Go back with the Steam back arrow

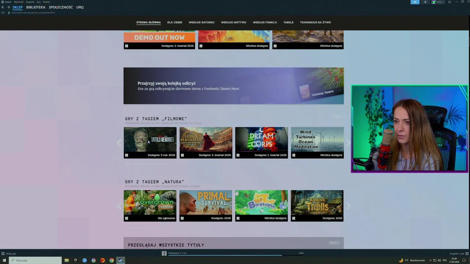pyautogui.click(x=3, y=7)
